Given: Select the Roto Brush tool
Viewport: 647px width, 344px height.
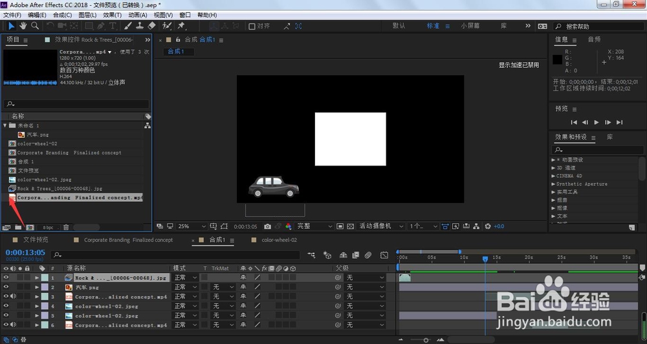Looking at the screenshot, I should pos(167,26).
